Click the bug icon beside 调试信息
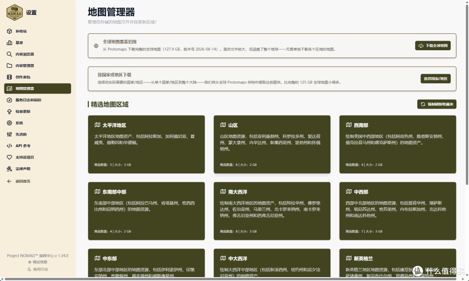The width and height of the screenshot is (469, 281). 30,262
